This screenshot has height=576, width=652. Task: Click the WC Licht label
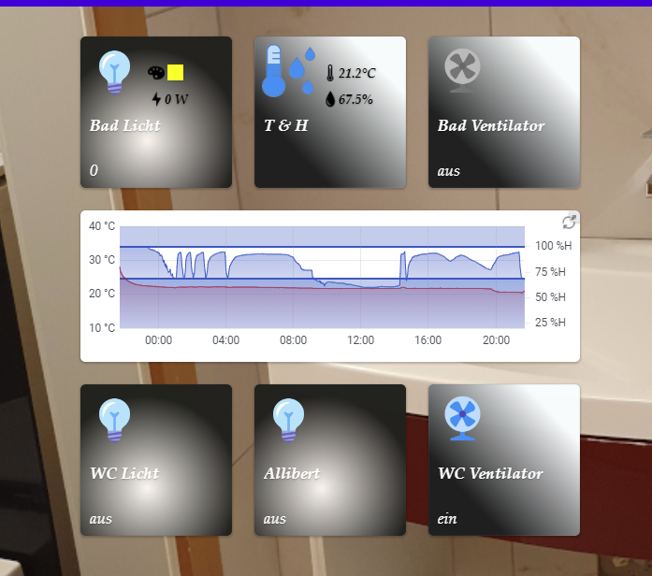[124, 473]
